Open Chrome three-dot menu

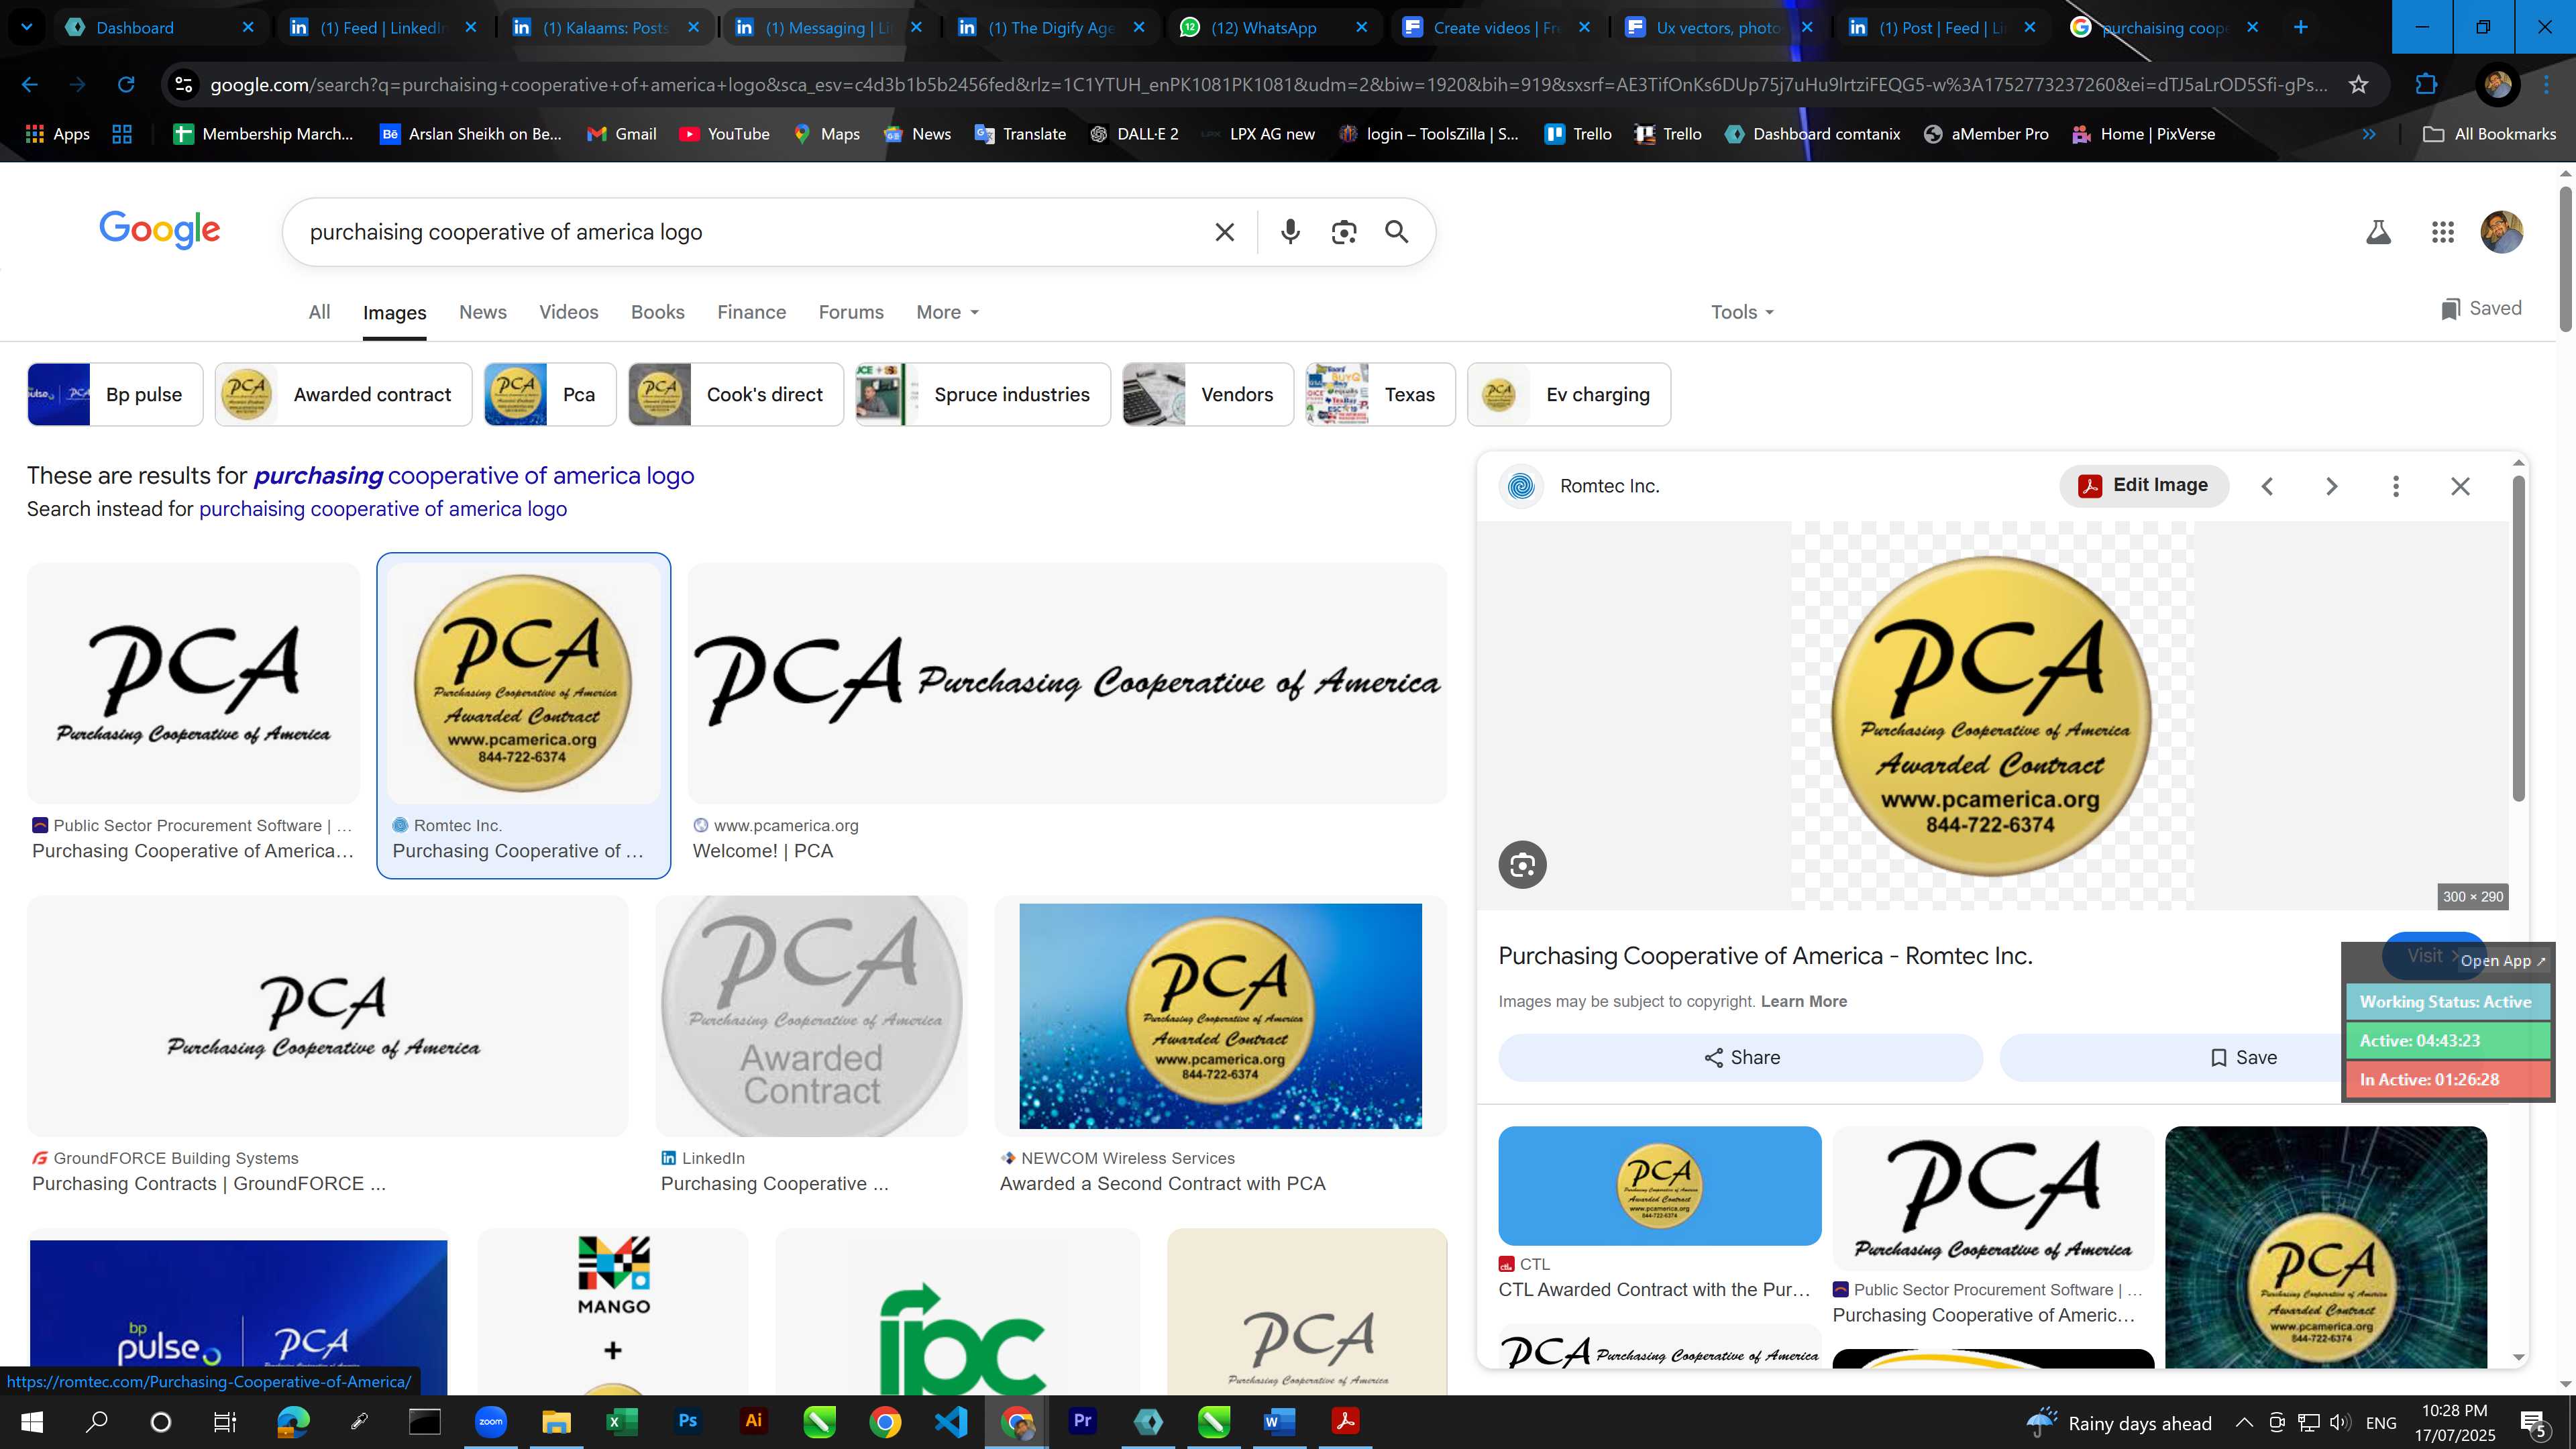[x=2547, y=85]
